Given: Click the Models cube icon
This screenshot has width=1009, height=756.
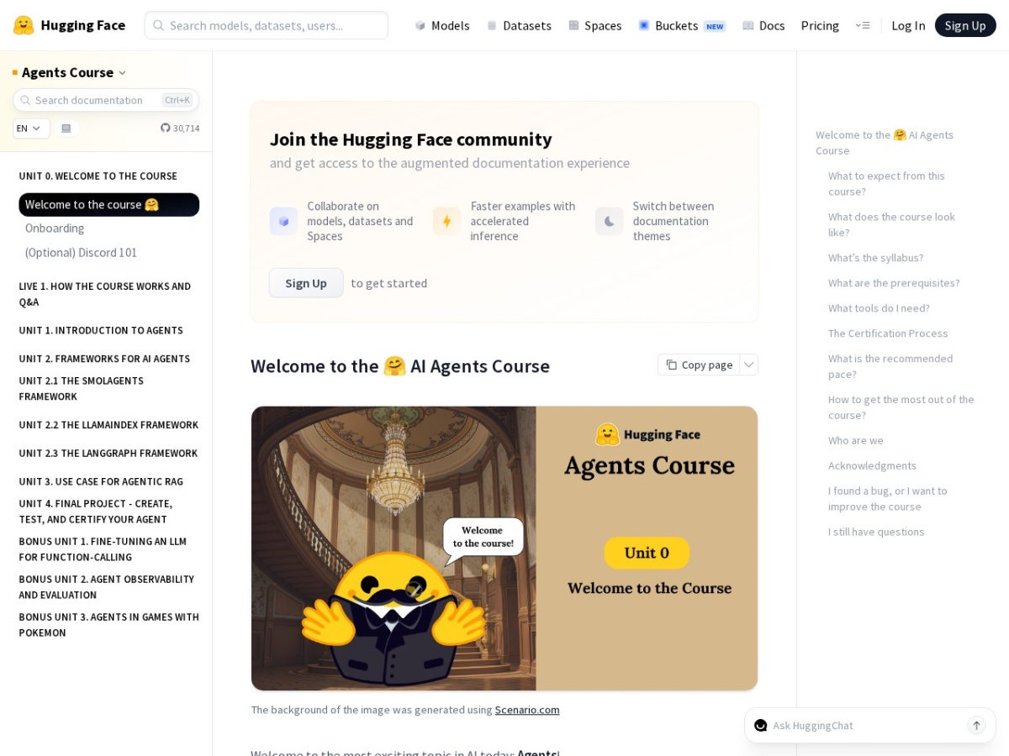Looking at the screenshot, I should pyautogui.click(x=420, y=25).
